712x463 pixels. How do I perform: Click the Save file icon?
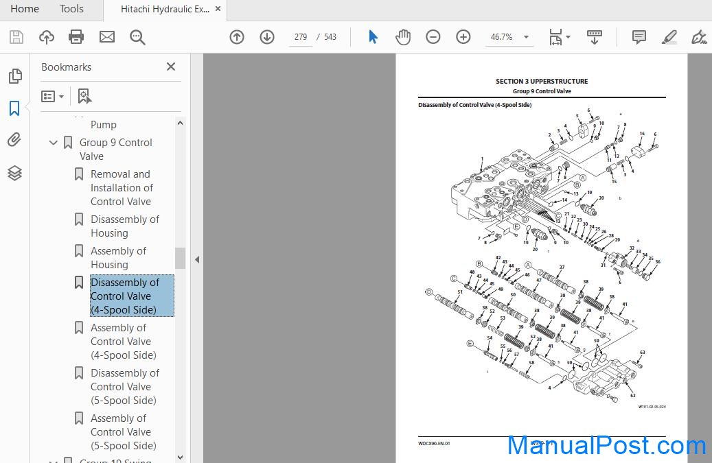[16, 37]
